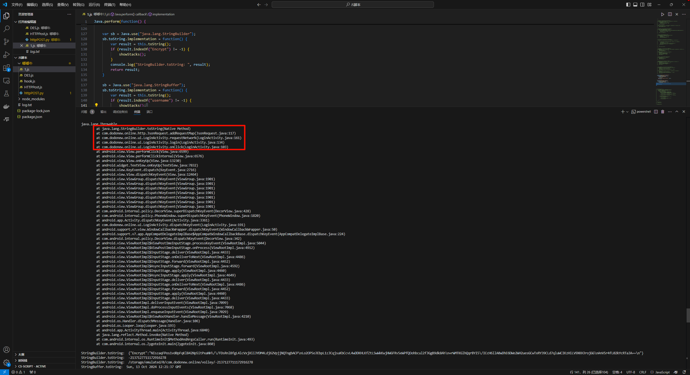Screen dimensions: 690x375
Task: Open the Search view in activity bar
Action: (x=6, y=29)
